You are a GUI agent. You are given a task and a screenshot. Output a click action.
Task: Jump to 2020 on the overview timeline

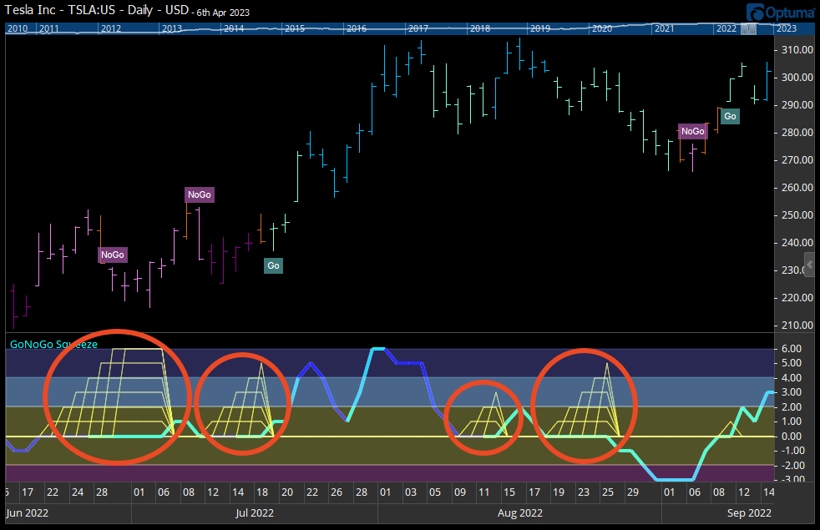[602, 28]
